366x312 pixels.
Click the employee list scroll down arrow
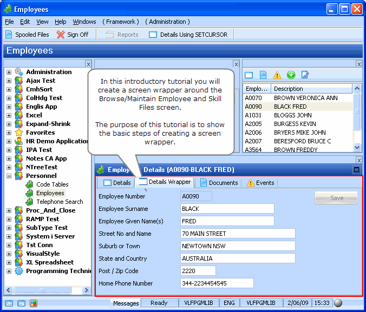coord(357,148)
